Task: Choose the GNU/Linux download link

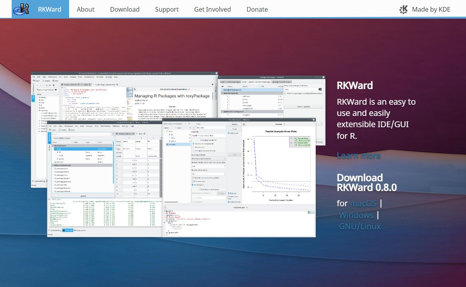Action: pyautogui.click(x=360, y=226)
